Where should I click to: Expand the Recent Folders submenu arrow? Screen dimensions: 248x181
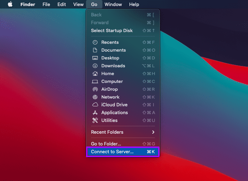click(x=153, y=132)
